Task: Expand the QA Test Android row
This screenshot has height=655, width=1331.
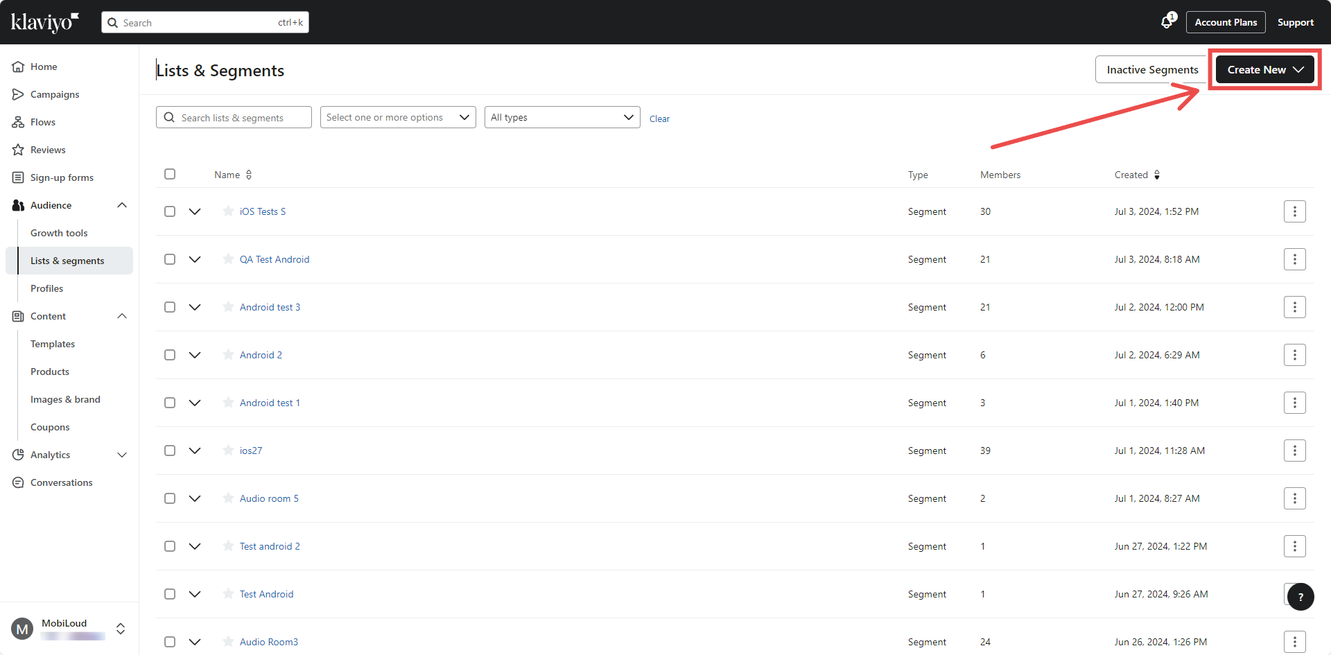Action: click(x=195, y=259)
